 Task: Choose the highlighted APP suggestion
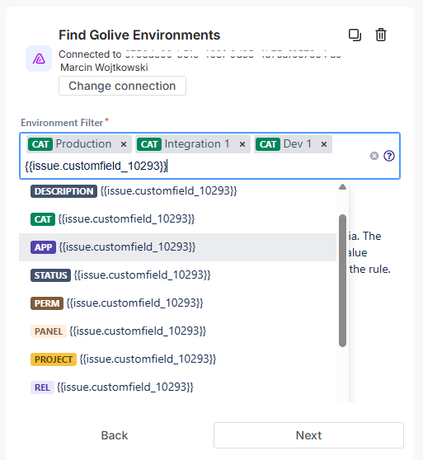point(178,247)
